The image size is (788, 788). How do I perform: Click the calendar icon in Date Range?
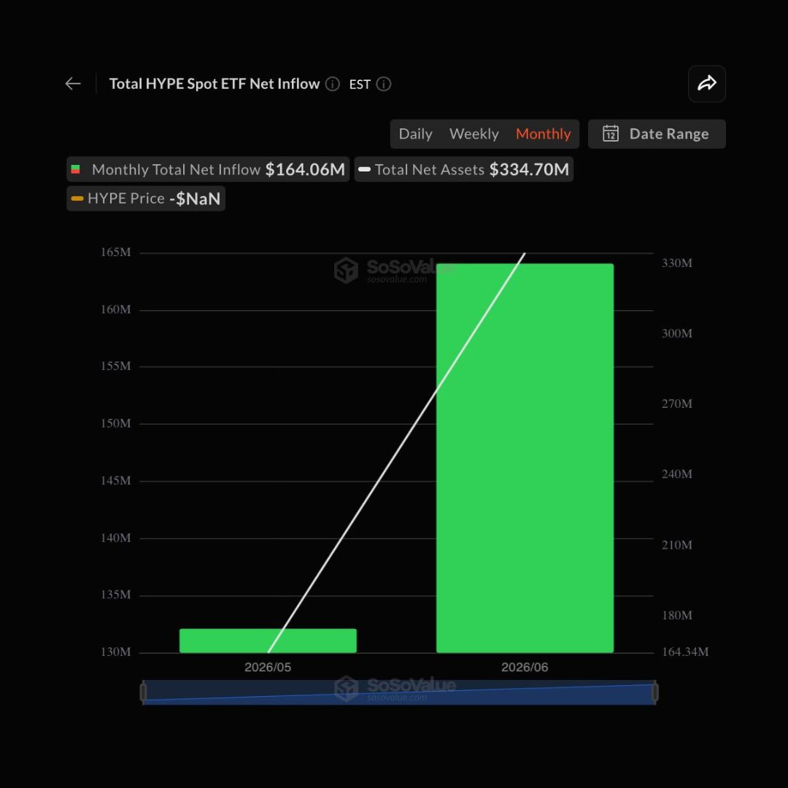click(610, 134)
